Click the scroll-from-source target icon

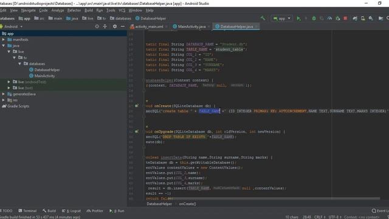(x=97, y=26)
